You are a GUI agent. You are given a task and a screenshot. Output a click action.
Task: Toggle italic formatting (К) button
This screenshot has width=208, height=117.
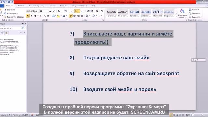32,16
